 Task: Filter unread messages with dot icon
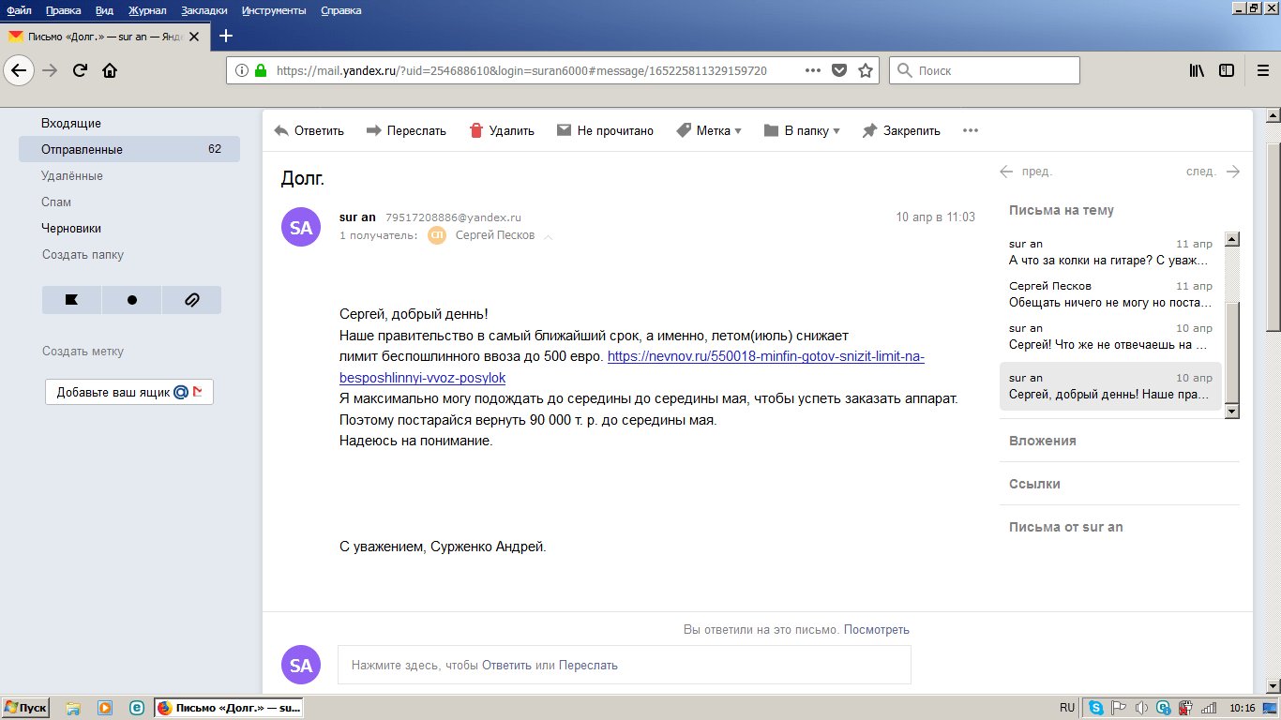131,300
